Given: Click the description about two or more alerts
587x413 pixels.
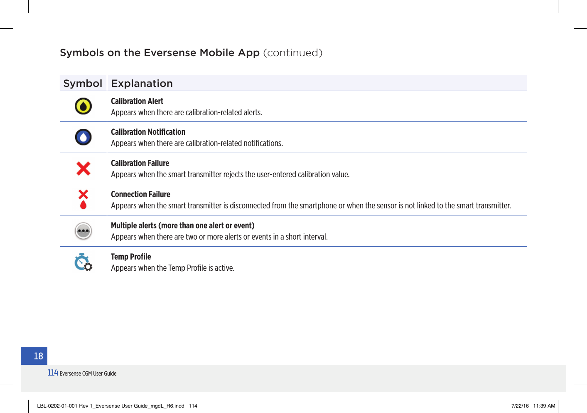Looking at the screenshot, I should (219, 237).
